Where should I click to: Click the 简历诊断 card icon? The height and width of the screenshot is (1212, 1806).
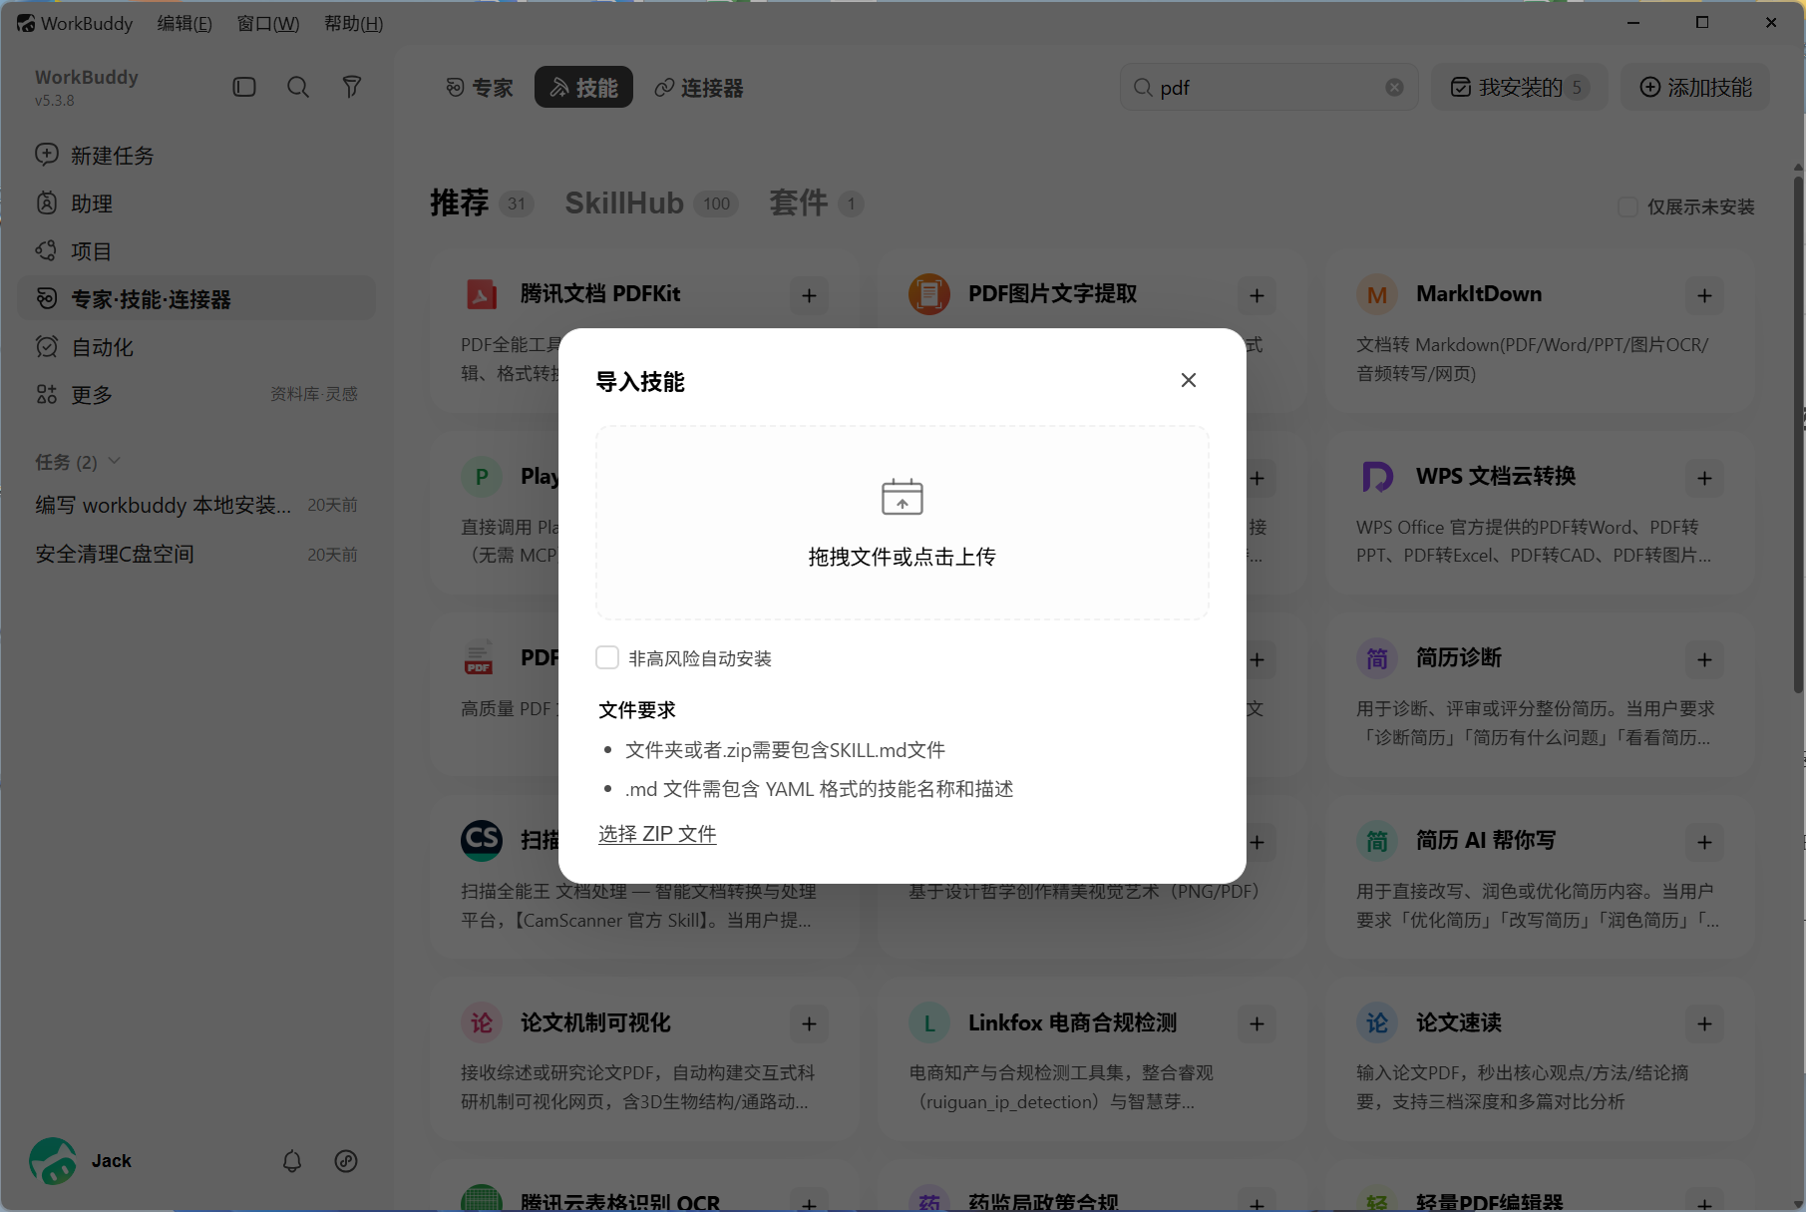coord(1377,658)
